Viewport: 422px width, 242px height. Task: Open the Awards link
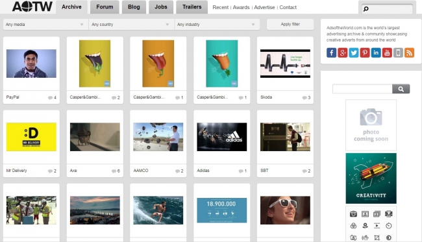click(x=241, y=8)
